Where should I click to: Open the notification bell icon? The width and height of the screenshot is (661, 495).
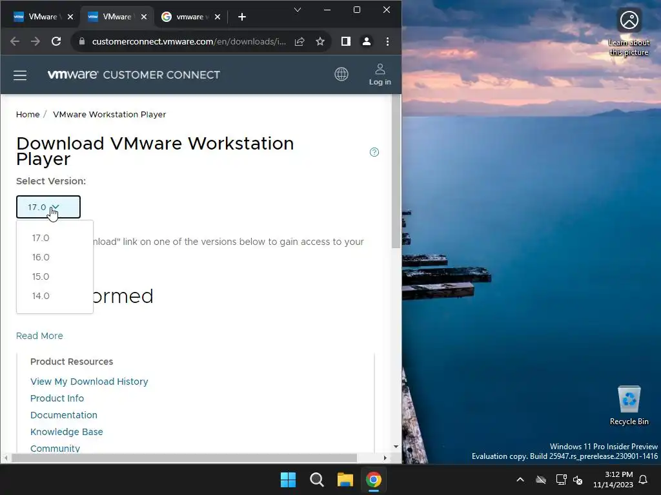644,480
